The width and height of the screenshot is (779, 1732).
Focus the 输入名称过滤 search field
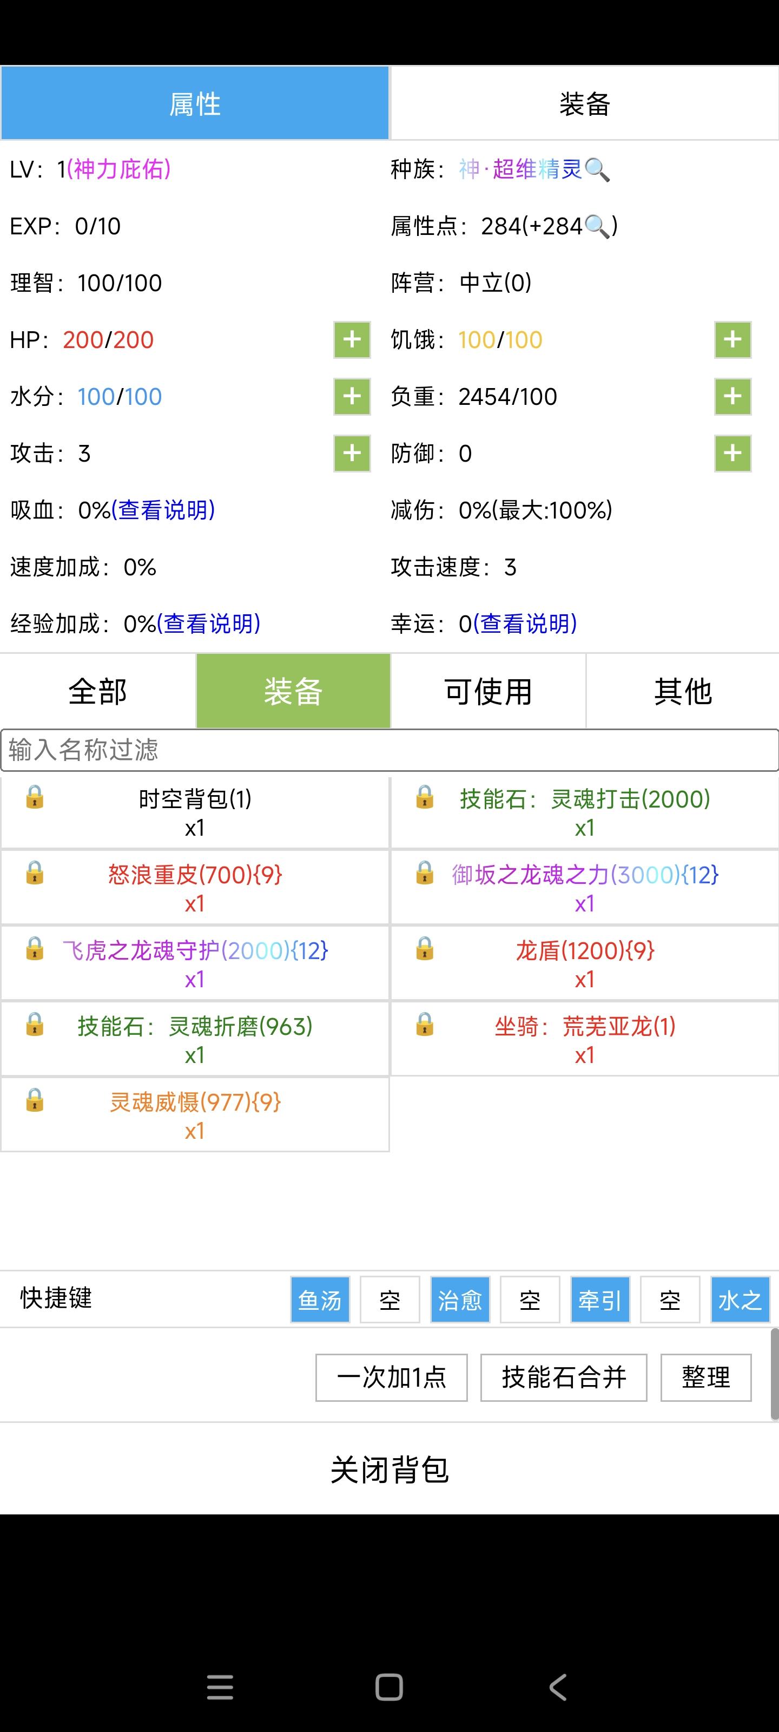tap(389, 750)
